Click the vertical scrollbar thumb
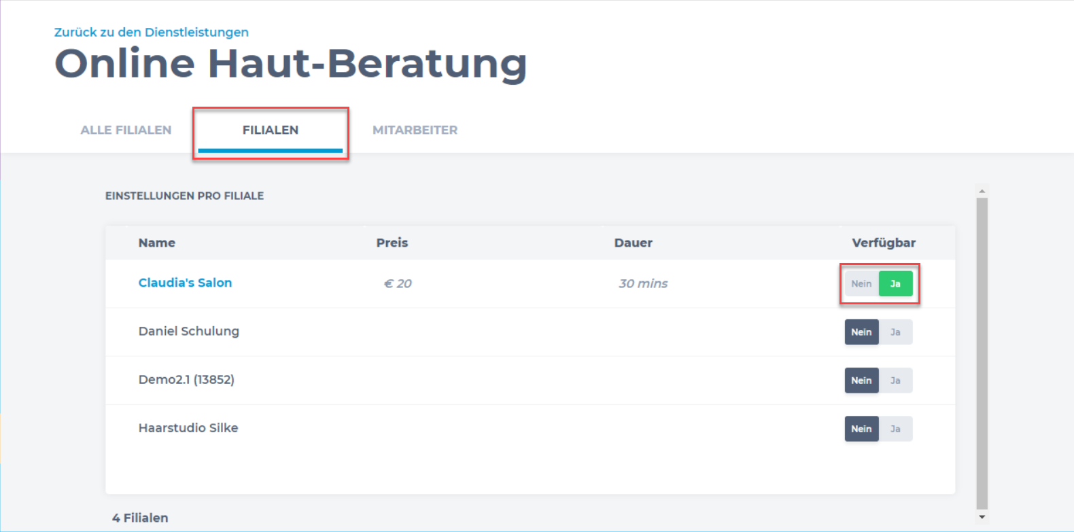 click(x=982, y=352)
